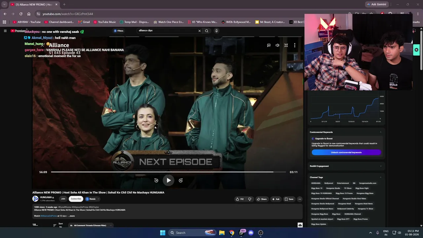Close the Alliance NEW PROMO tab
This screenshot has width=423, height=238.
point(56,4)
